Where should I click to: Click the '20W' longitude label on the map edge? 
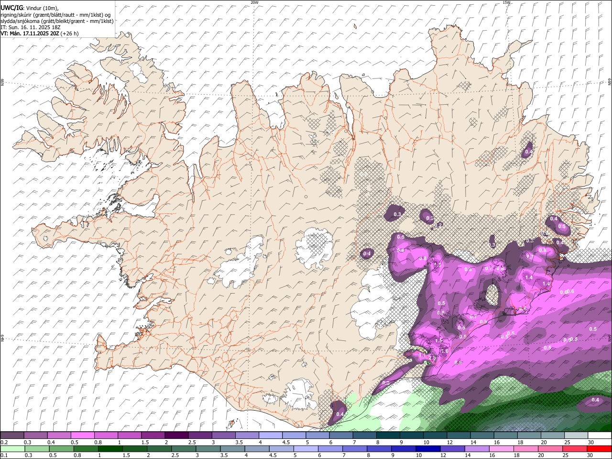coord(254,2)
